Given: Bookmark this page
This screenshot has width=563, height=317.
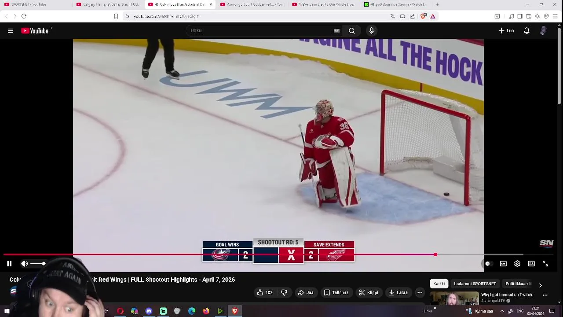Looking at the screenshot, I should pos(116,16).
